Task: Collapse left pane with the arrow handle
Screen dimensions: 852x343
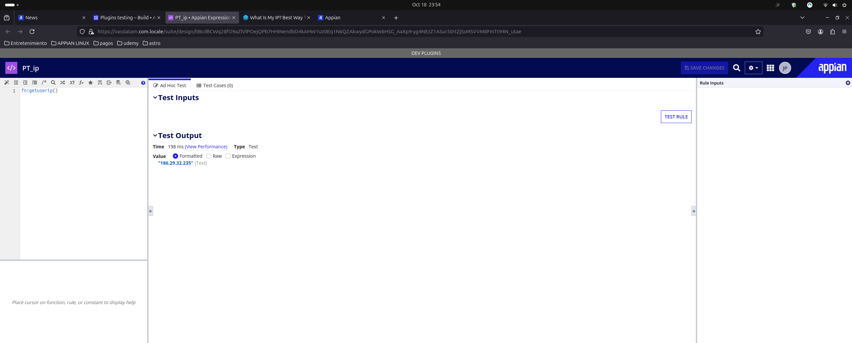Action: pyautogui.click(x=150, y=211)
